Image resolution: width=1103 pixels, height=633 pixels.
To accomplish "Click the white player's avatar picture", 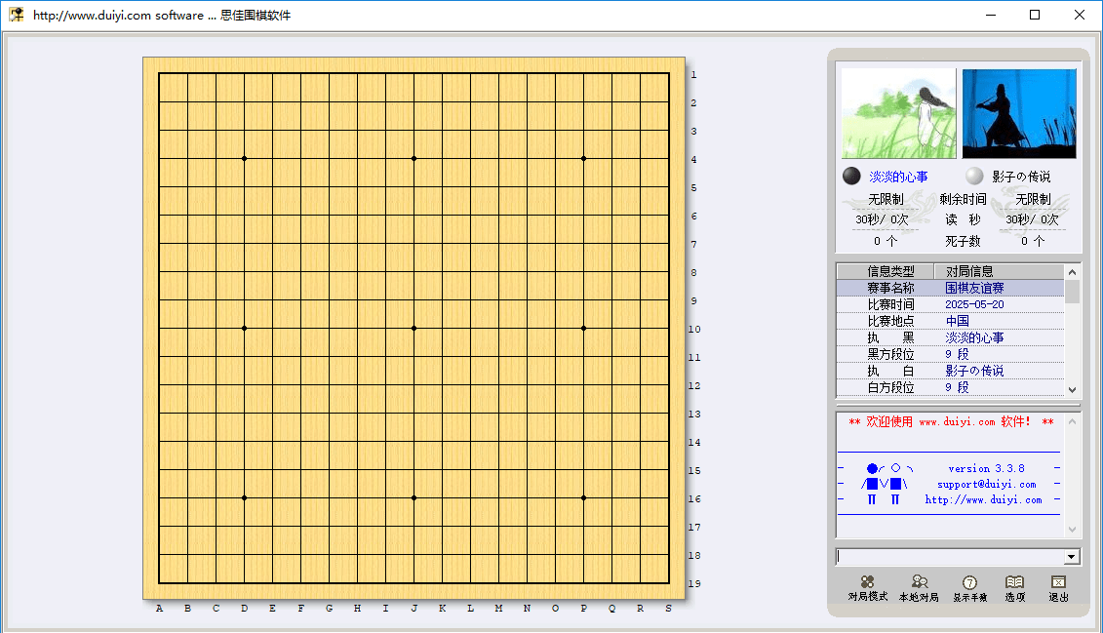I will point(1018,112).
